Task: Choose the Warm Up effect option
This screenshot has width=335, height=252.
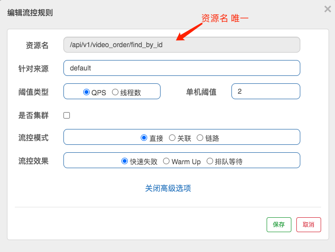Action: click(167, 161)
